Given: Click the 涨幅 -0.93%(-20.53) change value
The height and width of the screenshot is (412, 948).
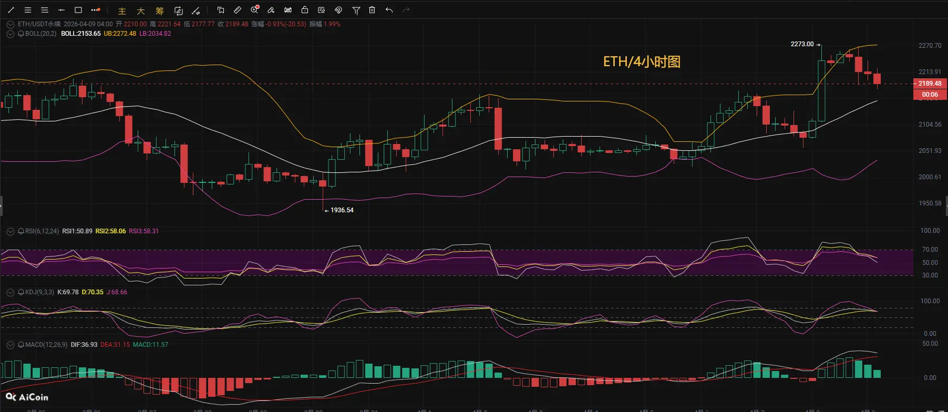Looking at the screenshot, I should 279,24.
